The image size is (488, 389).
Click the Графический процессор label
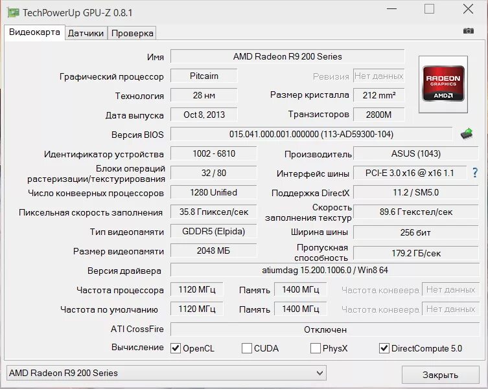[111, 77]
